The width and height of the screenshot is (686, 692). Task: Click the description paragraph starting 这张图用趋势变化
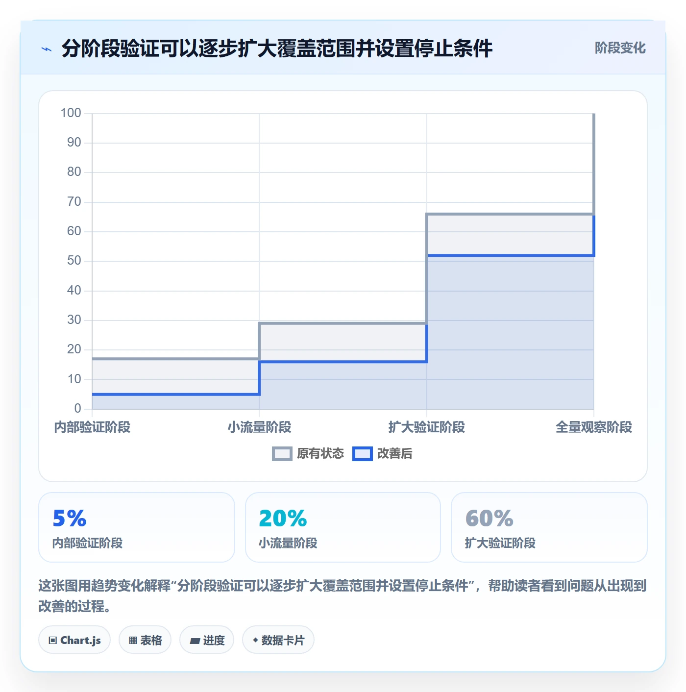pos(343,596)
